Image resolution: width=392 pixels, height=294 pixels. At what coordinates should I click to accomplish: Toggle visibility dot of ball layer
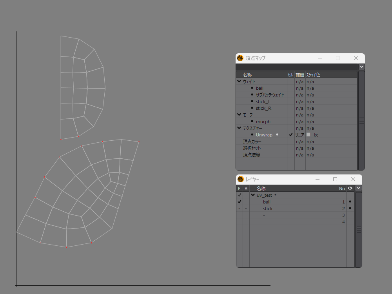350,202
